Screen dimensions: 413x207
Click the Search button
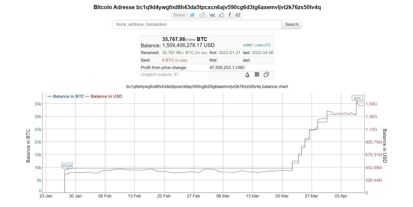point(292,25)
